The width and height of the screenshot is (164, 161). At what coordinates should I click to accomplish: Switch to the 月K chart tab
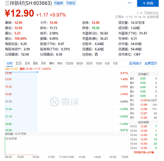(x=44, y=63)
